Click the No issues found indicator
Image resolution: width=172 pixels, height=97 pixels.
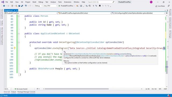[21, 89]
